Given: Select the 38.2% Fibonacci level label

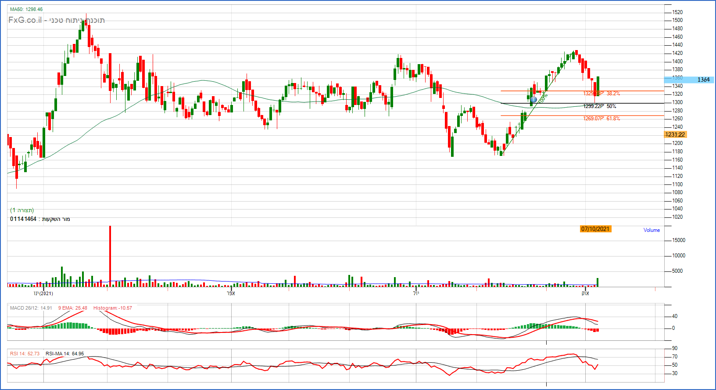Looking at the screenshot, I should pyautogui.click(x=613, y=94).
